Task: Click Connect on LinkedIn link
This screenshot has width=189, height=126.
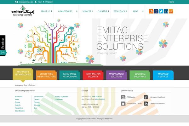Action: pyautogui.click(x=157, y=104)
